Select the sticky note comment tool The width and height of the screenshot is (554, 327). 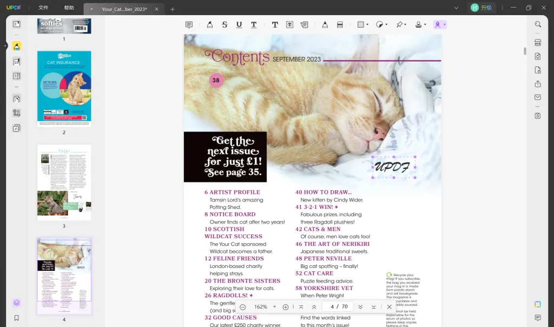pos(189,24)
